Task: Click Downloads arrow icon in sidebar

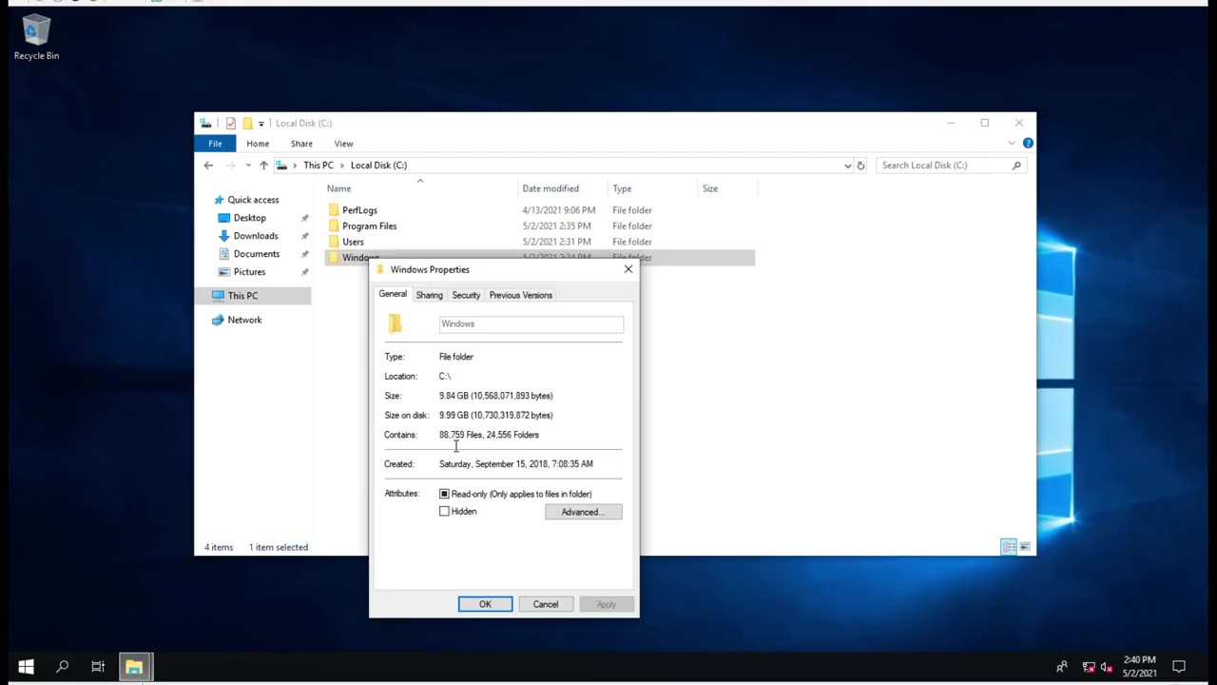Action: click(224, 236)
